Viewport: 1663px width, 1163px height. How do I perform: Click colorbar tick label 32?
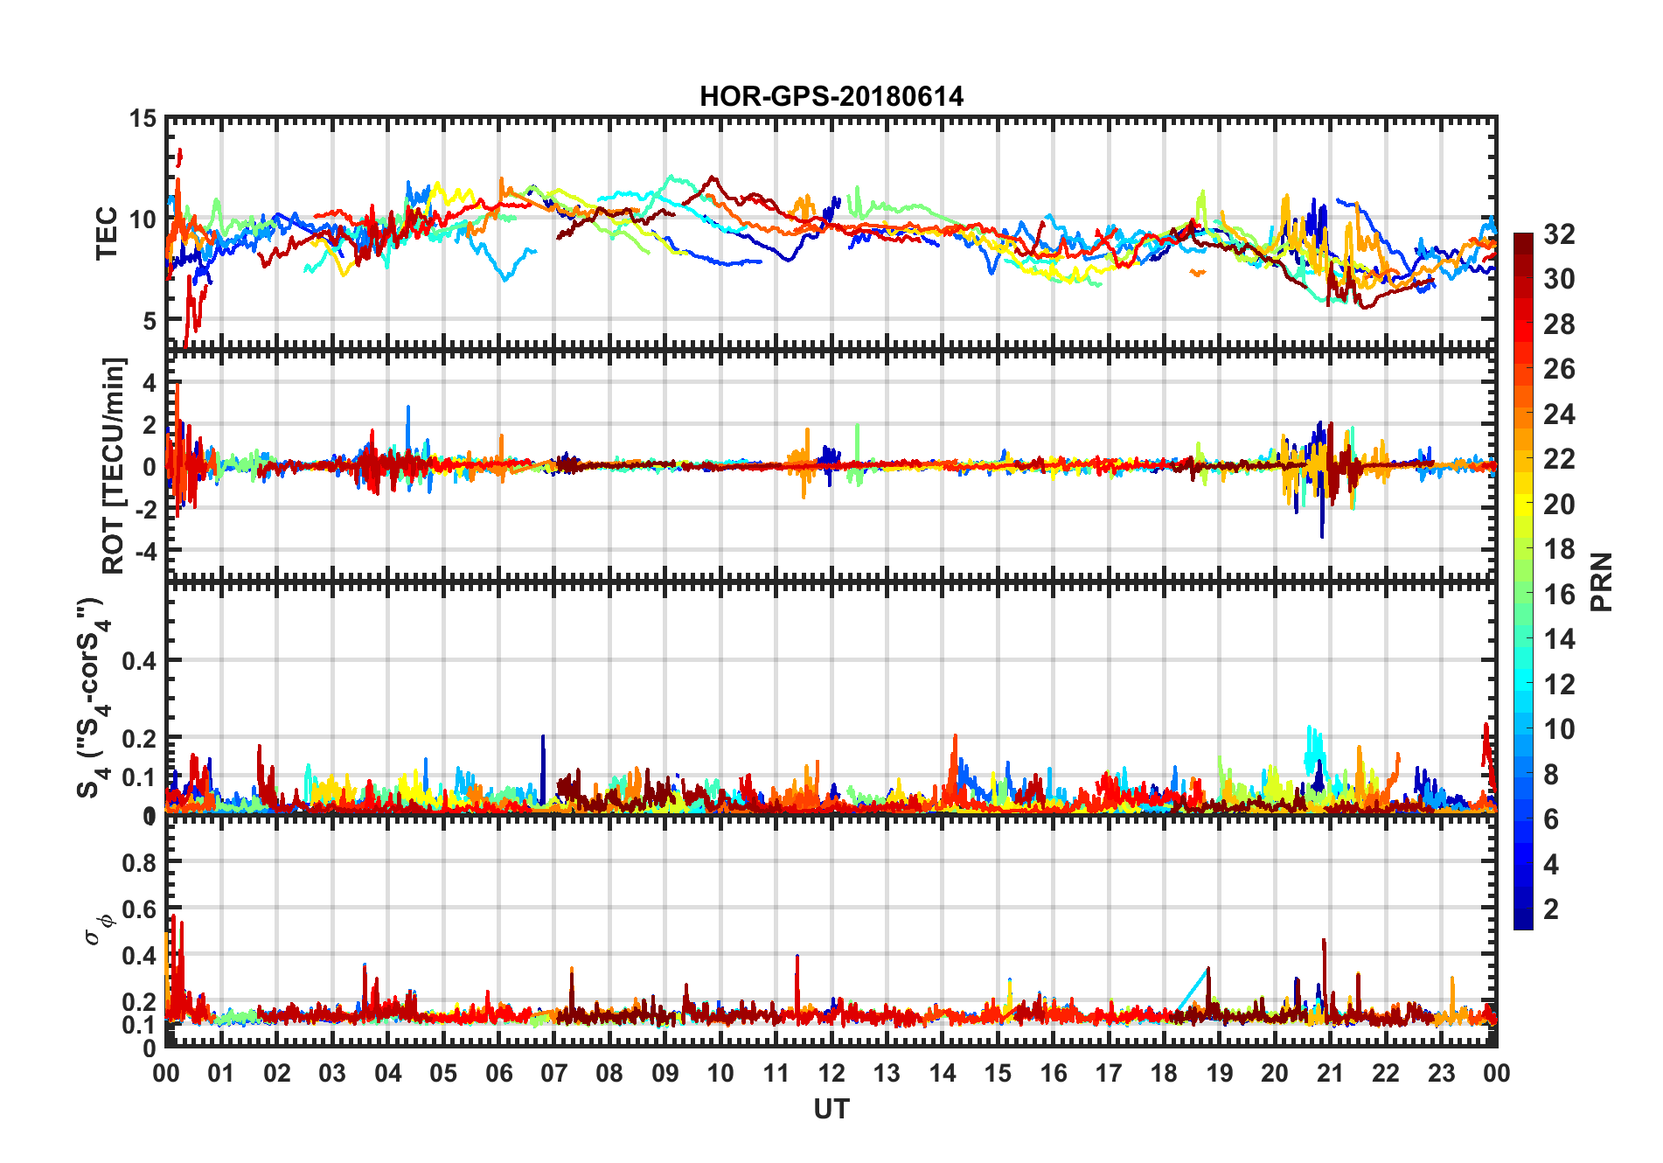pyautogui.click(x=1559, y=234)
